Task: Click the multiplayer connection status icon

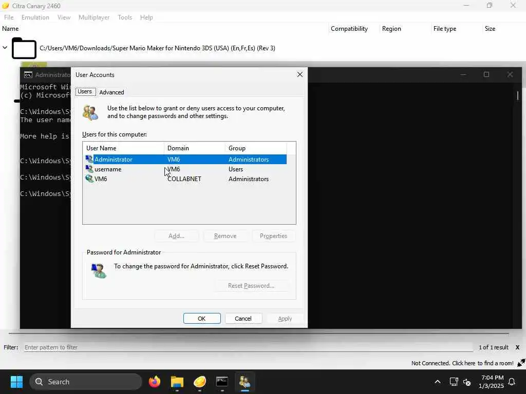Action: click(521, 363)
